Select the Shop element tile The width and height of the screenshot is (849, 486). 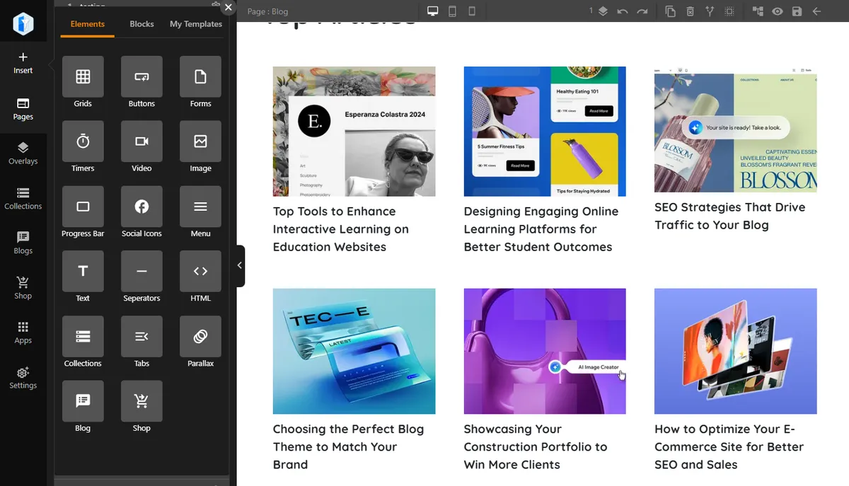[x=141, y=401]
